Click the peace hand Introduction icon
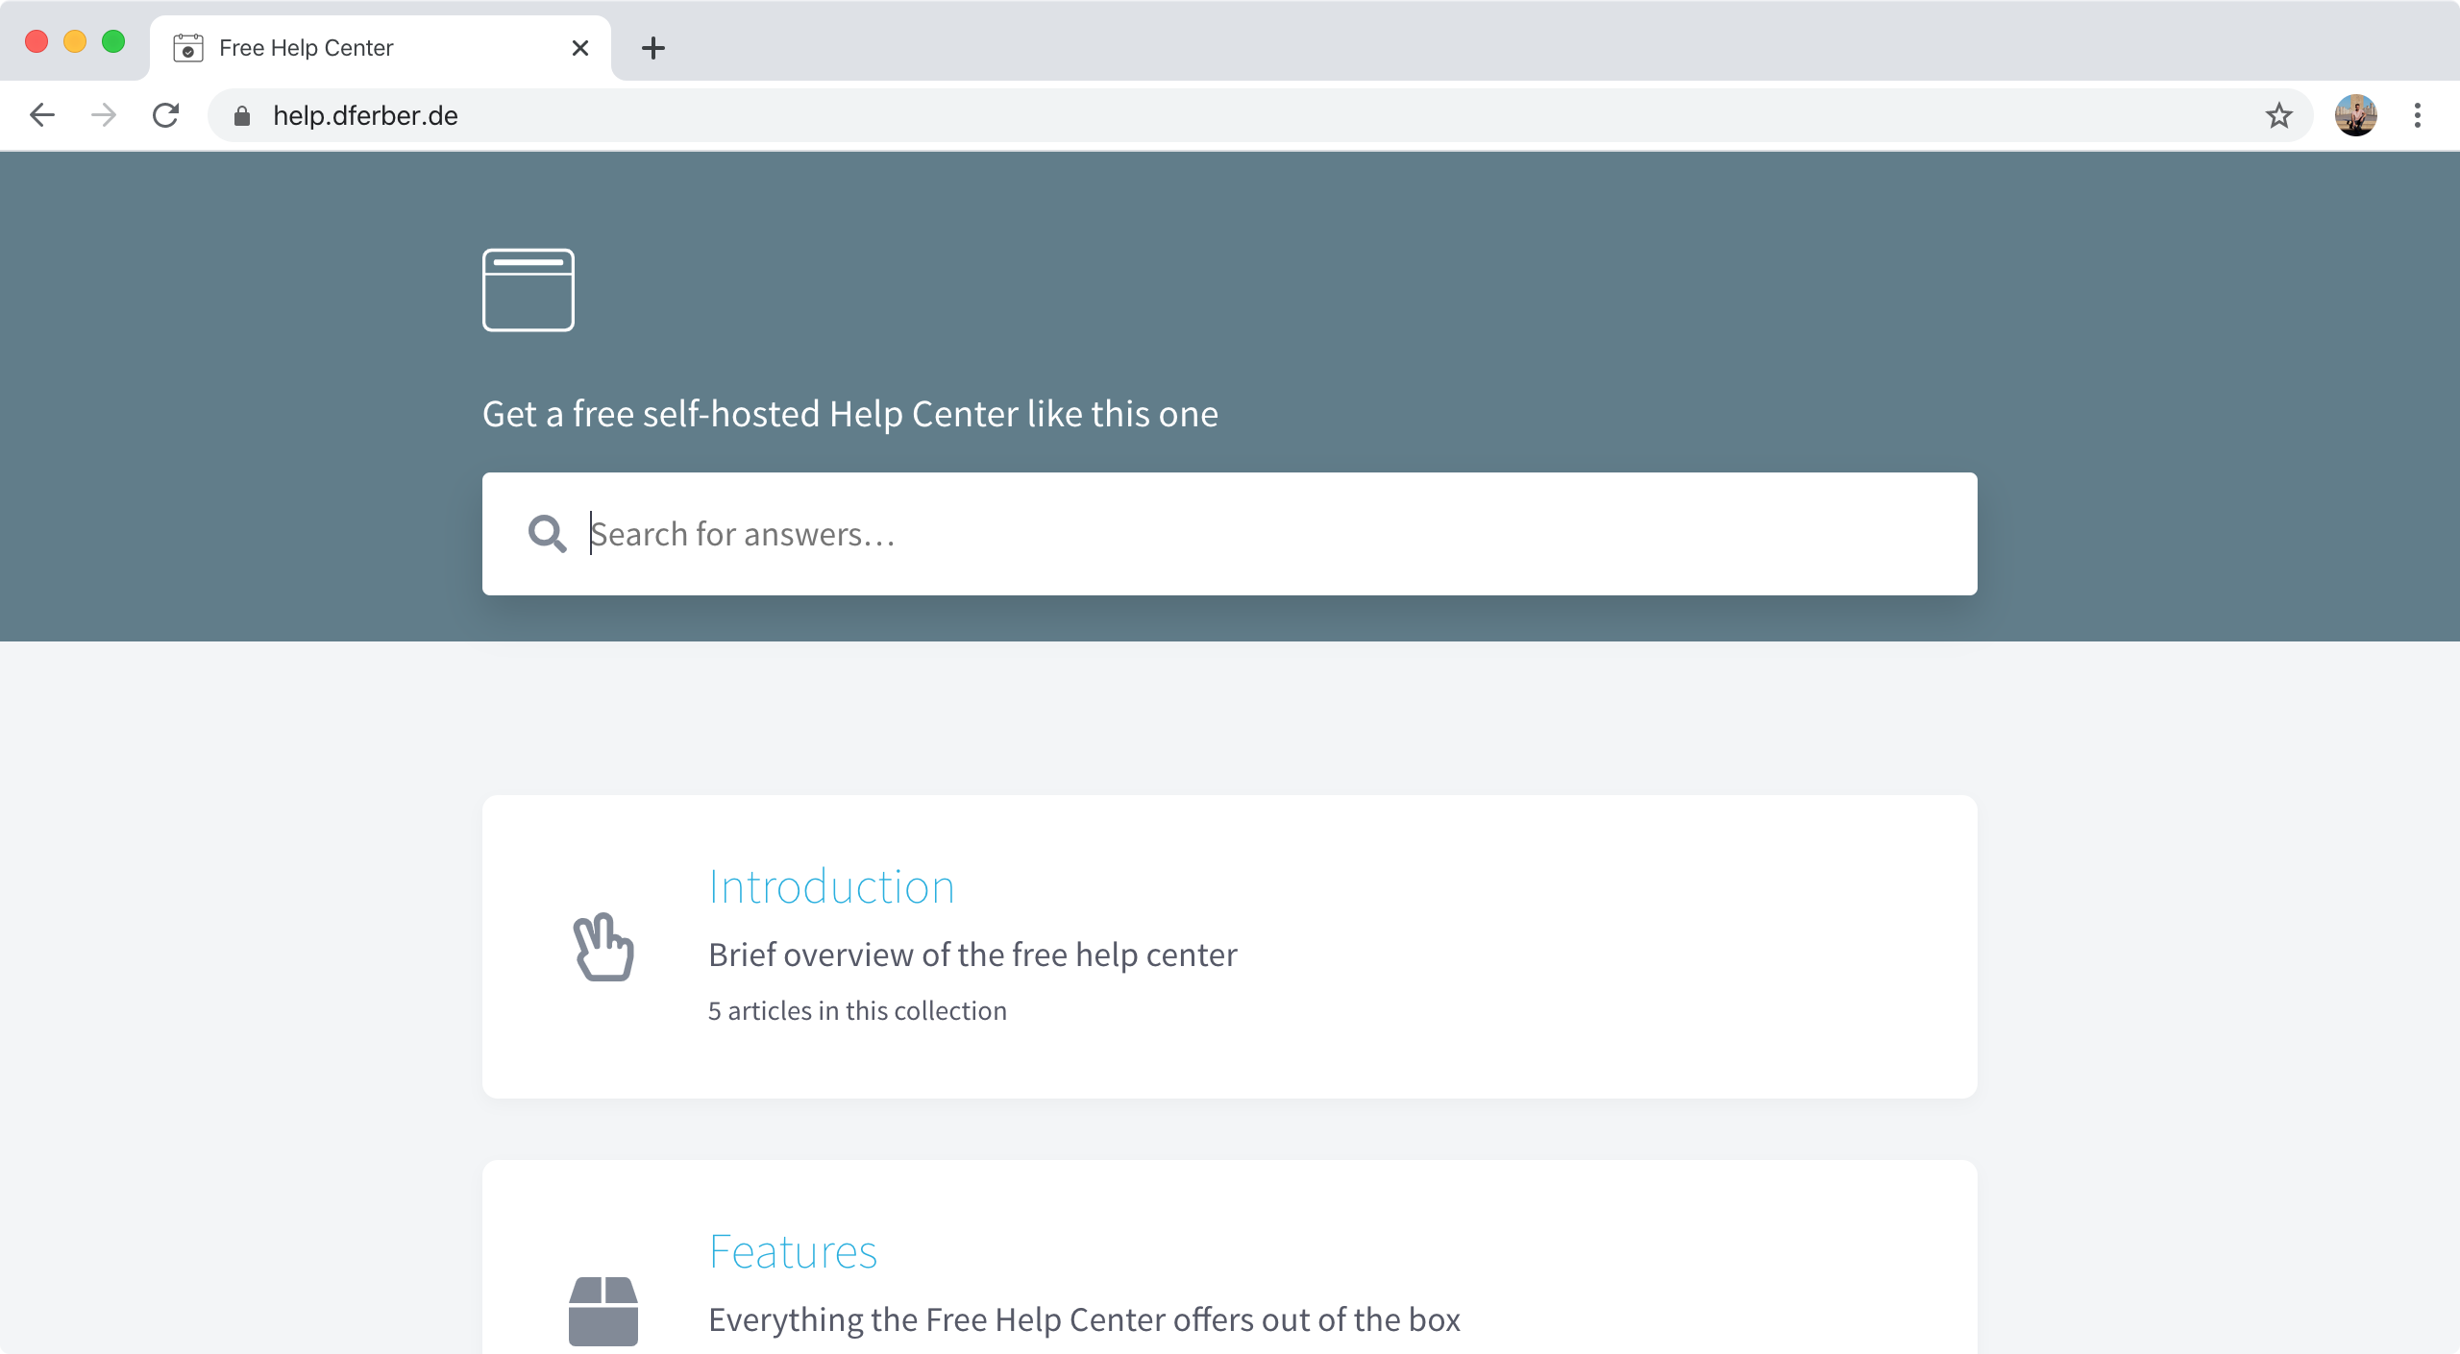 [603, 947]
